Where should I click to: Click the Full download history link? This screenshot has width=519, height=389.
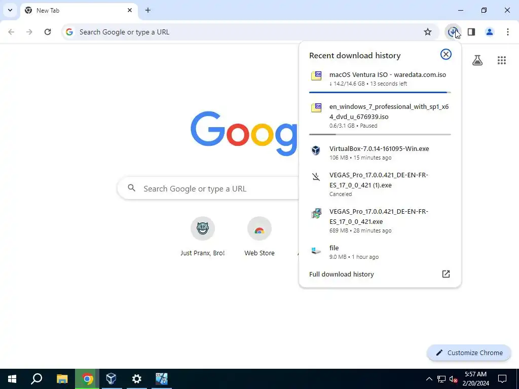click(341, 274)
